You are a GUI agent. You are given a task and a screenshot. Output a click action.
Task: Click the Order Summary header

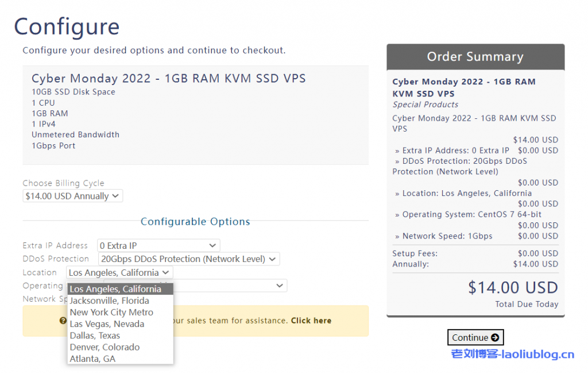tap(475, 56)
